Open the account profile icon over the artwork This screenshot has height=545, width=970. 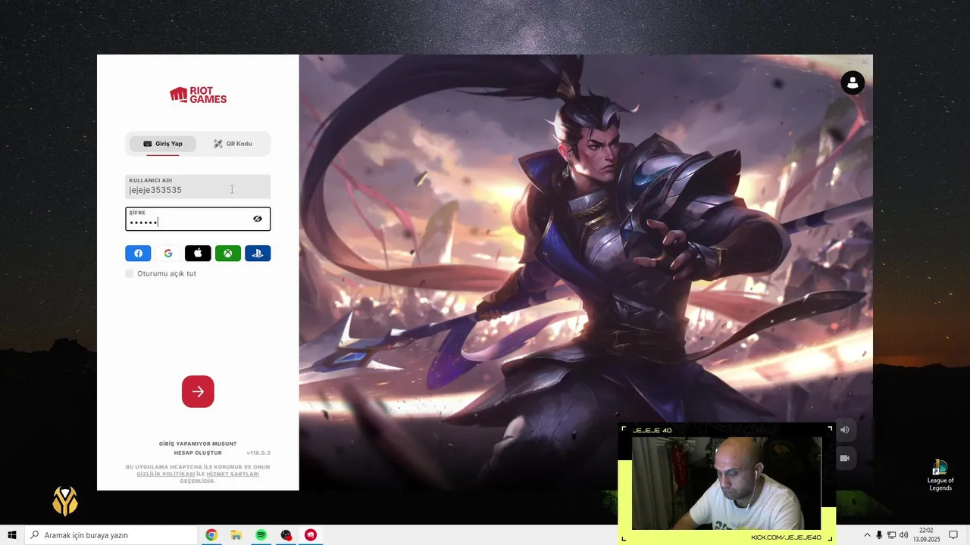pyautogui.click(x=853, y=83)
